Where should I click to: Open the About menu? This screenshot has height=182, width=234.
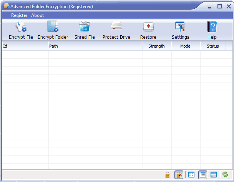[x=37, y=15]
